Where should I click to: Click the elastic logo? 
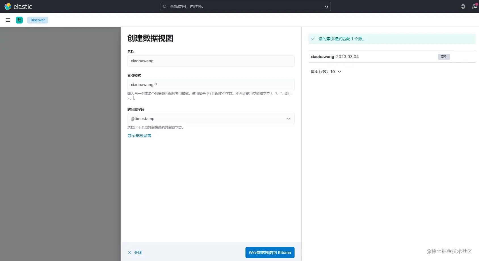pyautogui.click(x=19, y=6)
